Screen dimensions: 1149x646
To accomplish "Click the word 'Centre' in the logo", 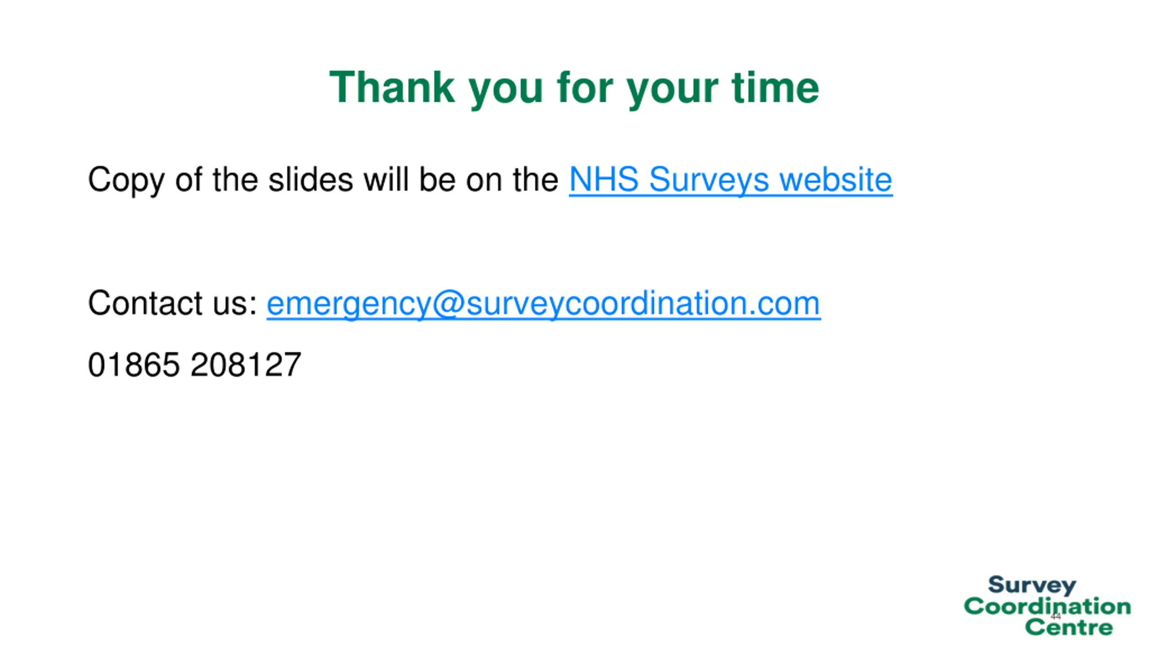I will click(x=1069, y=627).
